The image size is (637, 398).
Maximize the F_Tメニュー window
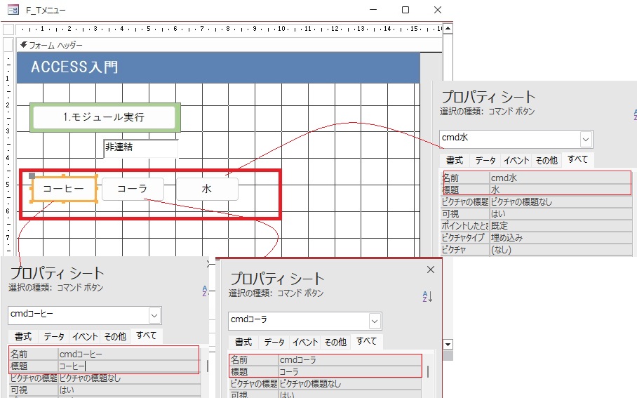[405, 10]
